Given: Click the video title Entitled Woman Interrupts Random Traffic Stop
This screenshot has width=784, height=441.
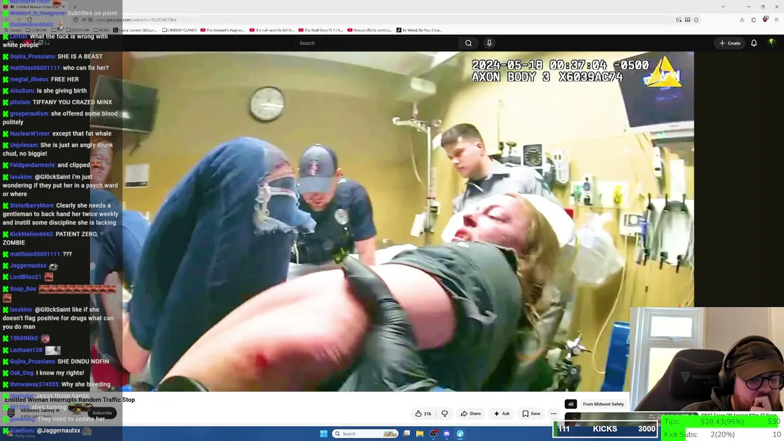Looking at the screenshot, I should pos(70,400).
